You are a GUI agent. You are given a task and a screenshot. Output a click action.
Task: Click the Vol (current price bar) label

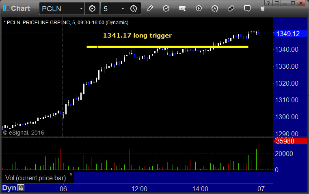tap(35, 178)
